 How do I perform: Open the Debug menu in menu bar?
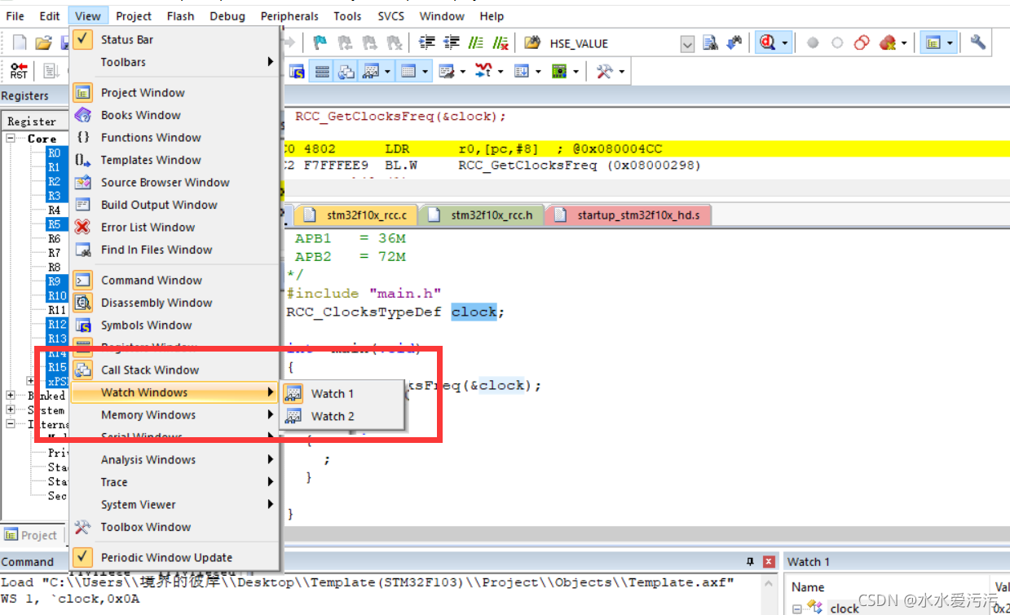(x=227, y=15)
